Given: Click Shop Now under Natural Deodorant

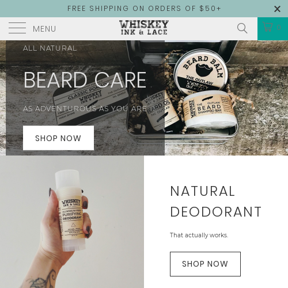Looking at the screenshot, I should [205, 264].
